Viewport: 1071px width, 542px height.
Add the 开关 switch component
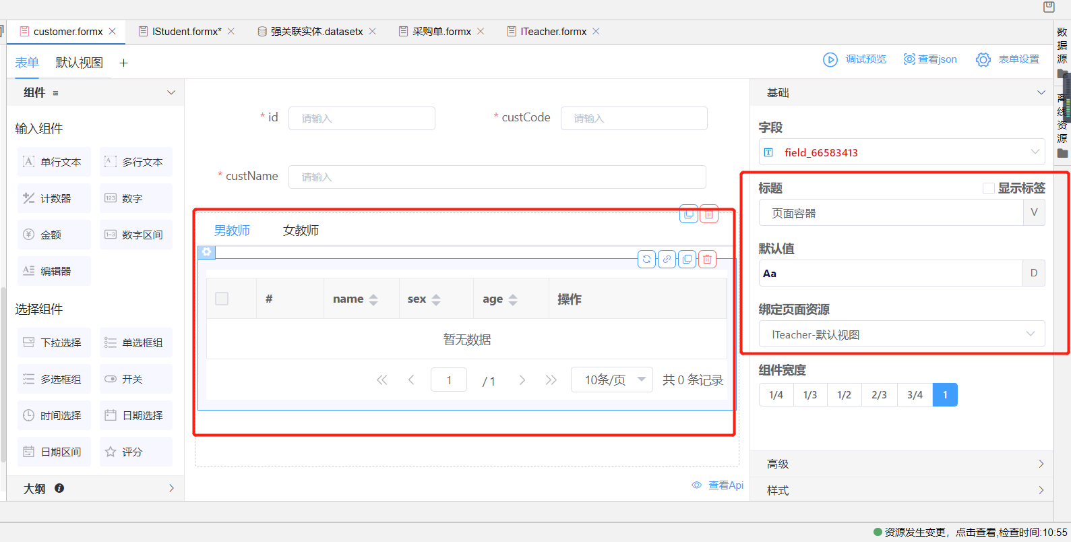pos(135,379)
